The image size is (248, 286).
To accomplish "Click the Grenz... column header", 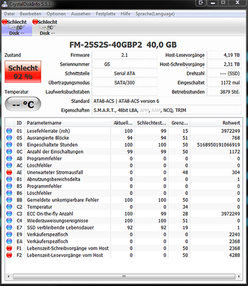I will tap(180, 123).
